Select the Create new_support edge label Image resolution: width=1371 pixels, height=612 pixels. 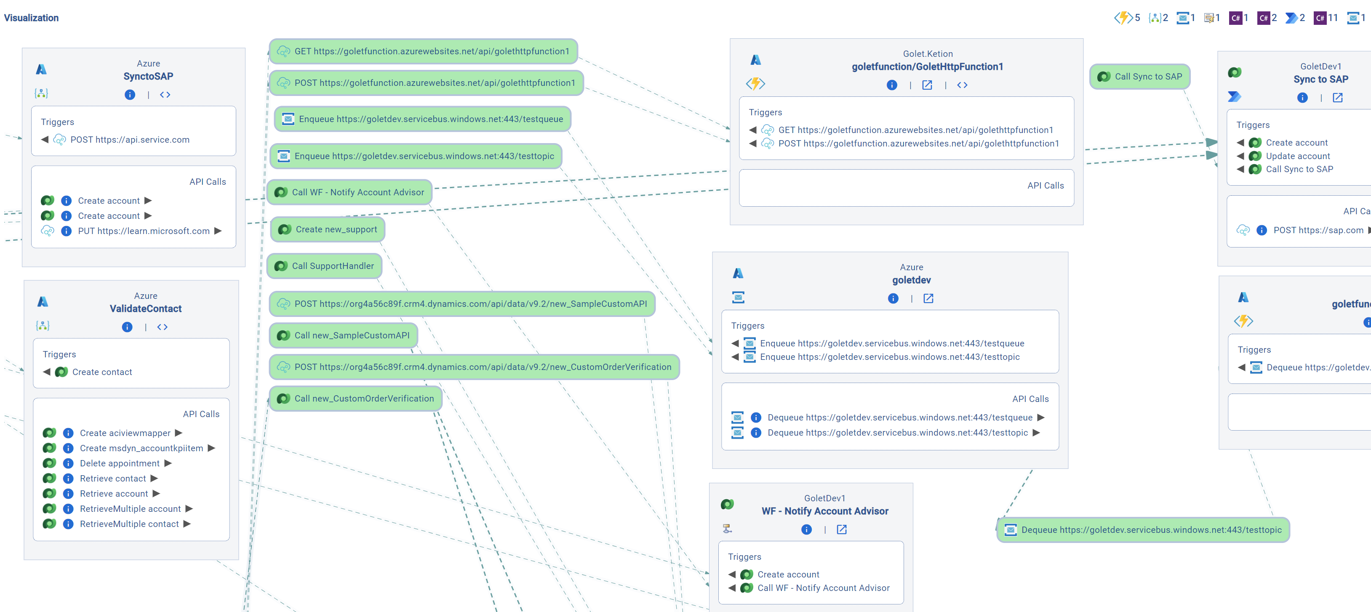click(328, 229)
